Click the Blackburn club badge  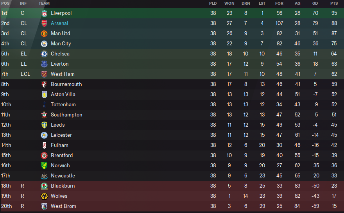tap(44, 186)
